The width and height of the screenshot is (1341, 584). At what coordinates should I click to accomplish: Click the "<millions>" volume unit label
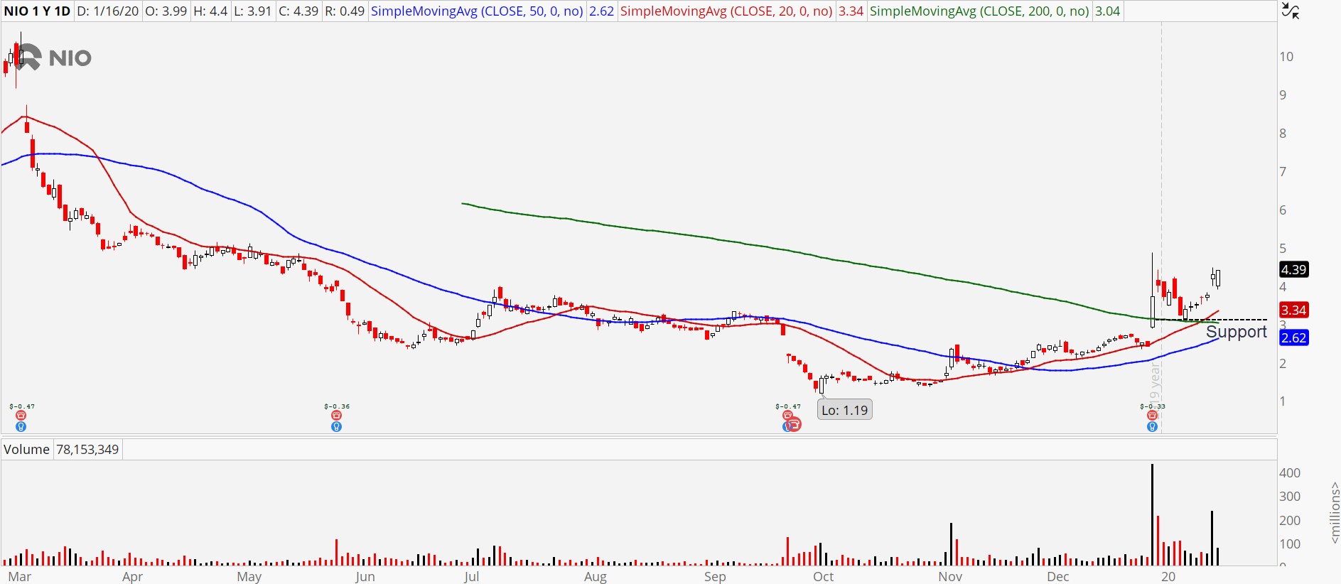tap(1335, 513)
